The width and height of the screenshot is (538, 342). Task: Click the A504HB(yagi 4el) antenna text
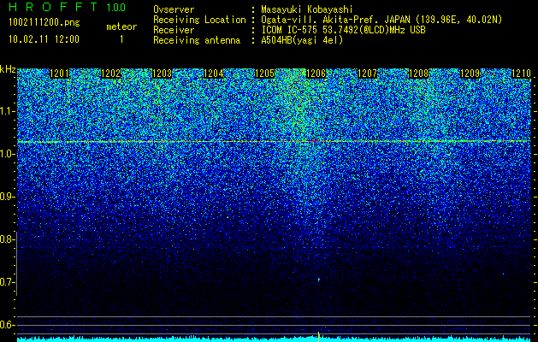coord(302,40)
